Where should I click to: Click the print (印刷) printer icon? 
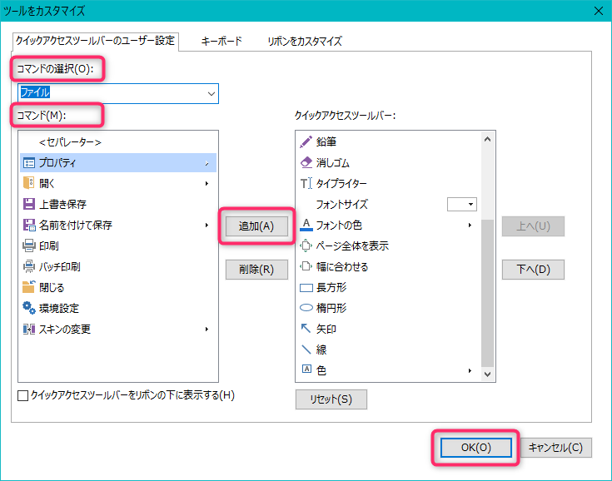[x=28, y=245]
